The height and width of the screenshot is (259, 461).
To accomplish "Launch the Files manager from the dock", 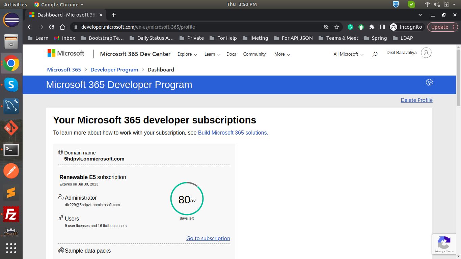I will coord(11,41).
